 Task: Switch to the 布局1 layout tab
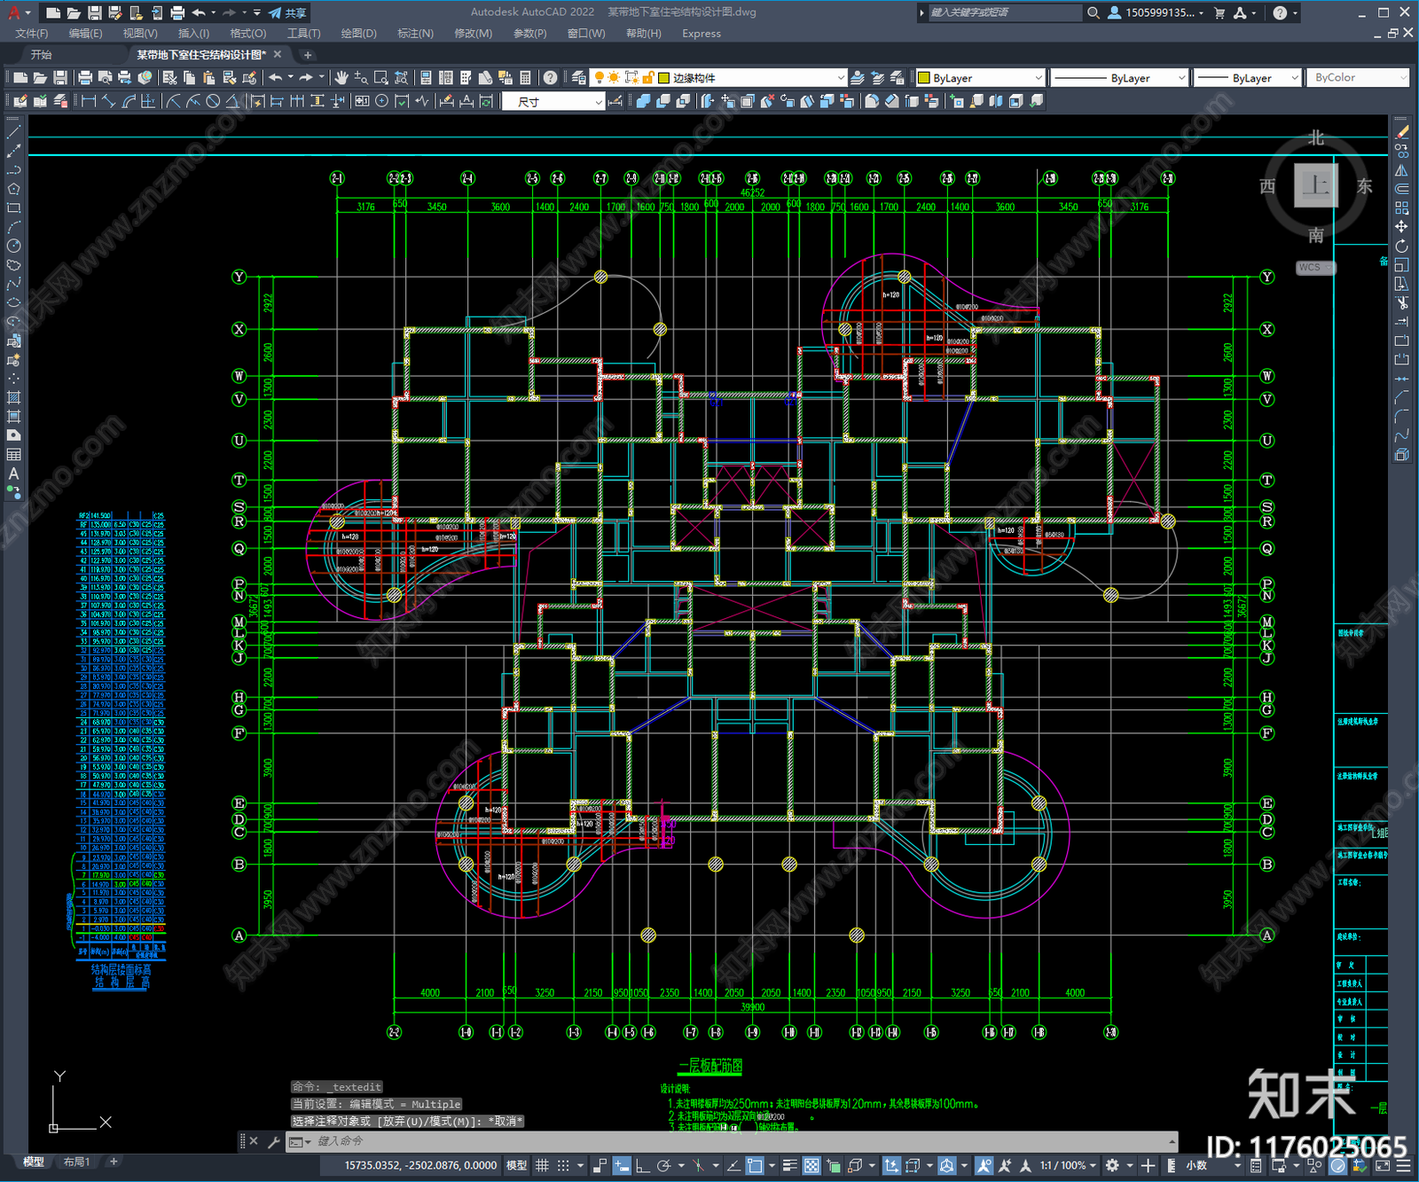(76, 1162)
